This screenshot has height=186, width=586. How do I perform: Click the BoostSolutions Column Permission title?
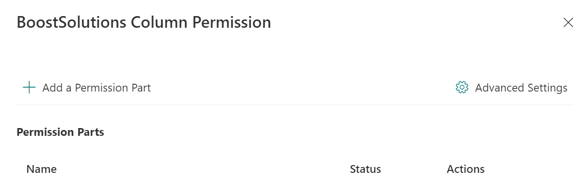coord(144,23)
